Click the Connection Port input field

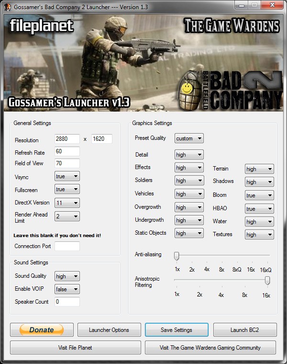tap(67, 246)
